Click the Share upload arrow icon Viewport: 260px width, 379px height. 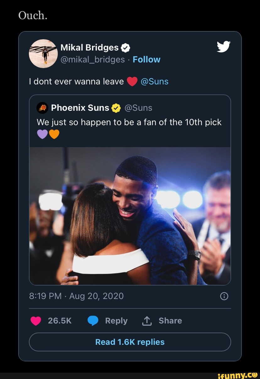pyautogui.click(x=147, y=321)
